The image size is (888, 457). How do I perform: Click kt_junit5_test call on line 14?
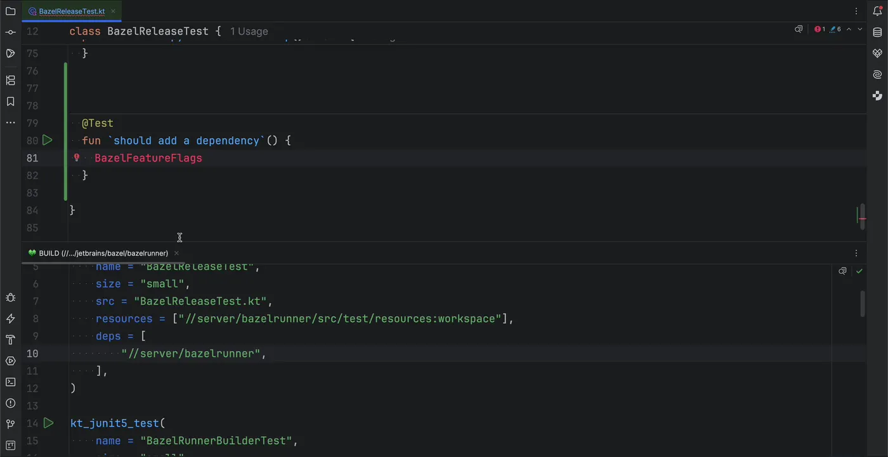[x=115, y=423]
